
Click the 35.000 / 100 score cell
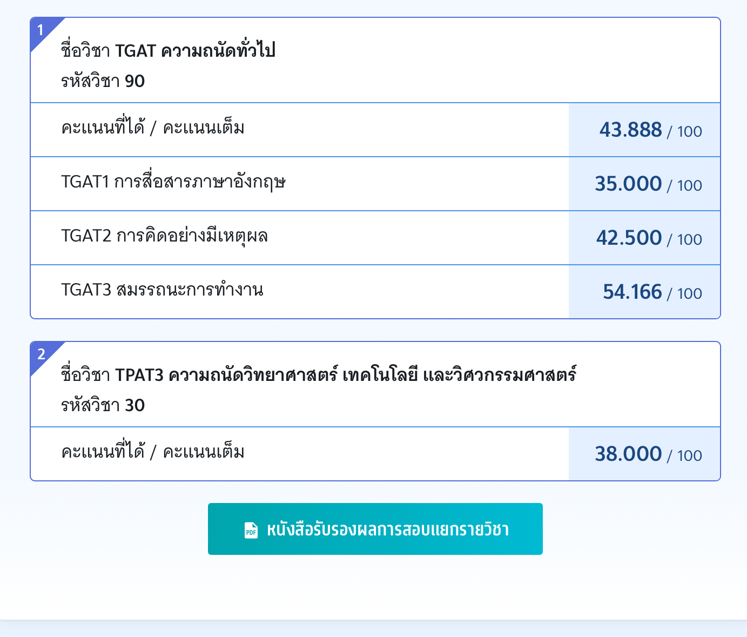[644, 184]
